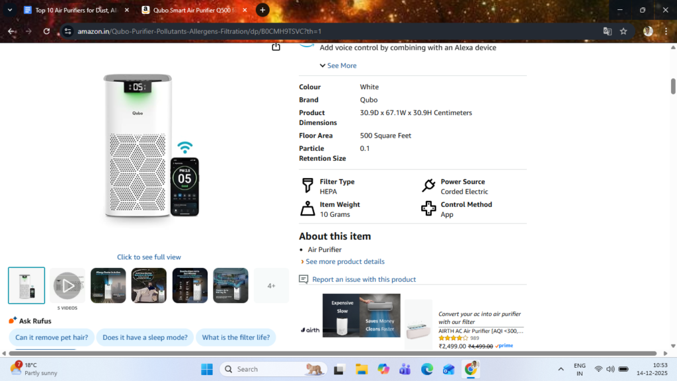The image size is (677, 381).
Task: Open Chrome's three-dot menu
Action: point(666,31)
